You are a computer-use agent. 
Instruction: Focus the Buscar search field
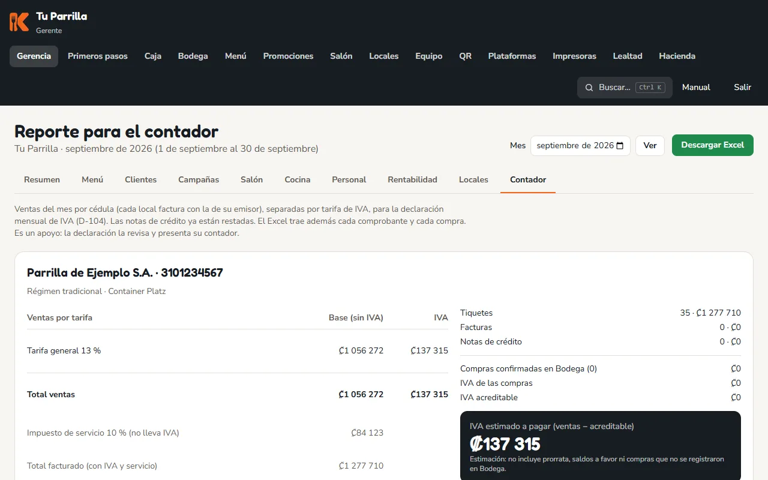[x=625, y=88]
